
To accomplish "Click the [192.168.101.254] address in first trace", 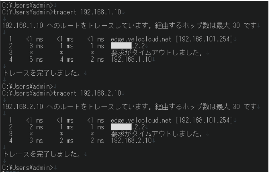I will point(204,39).
